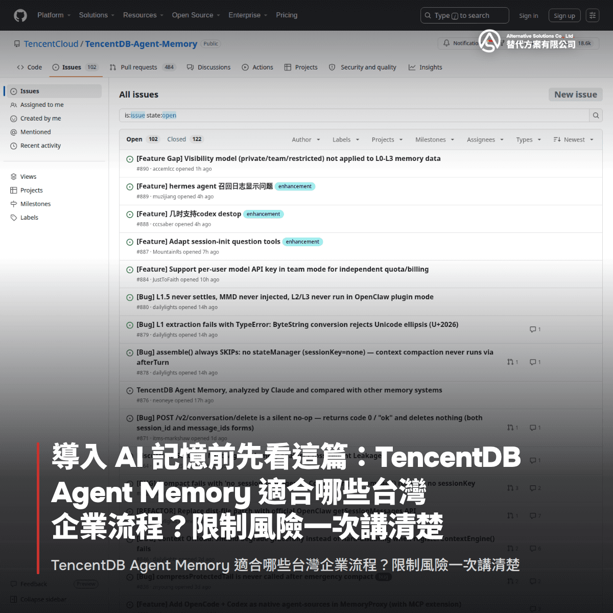Open the TencentDB-Agent-Memory repository link
Screen dimensions: 613x613
(x=141, y=44)
